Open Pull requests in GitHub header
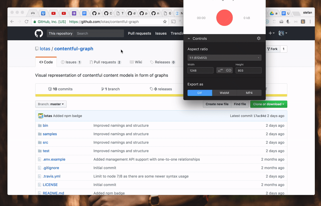 [139, 33]
